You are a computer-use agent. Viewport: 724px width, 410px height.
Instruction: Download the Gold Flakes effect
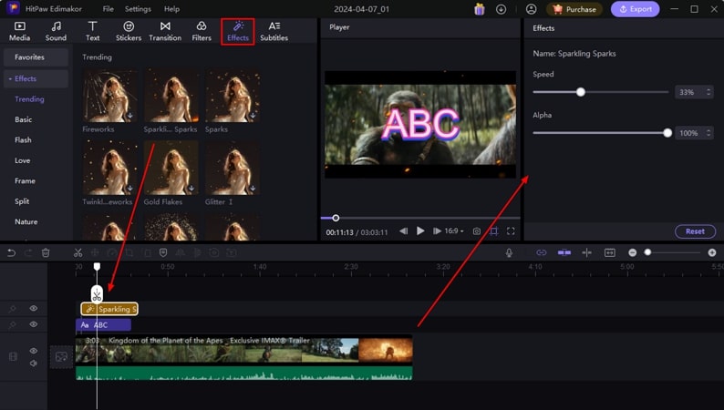point(191,189)
